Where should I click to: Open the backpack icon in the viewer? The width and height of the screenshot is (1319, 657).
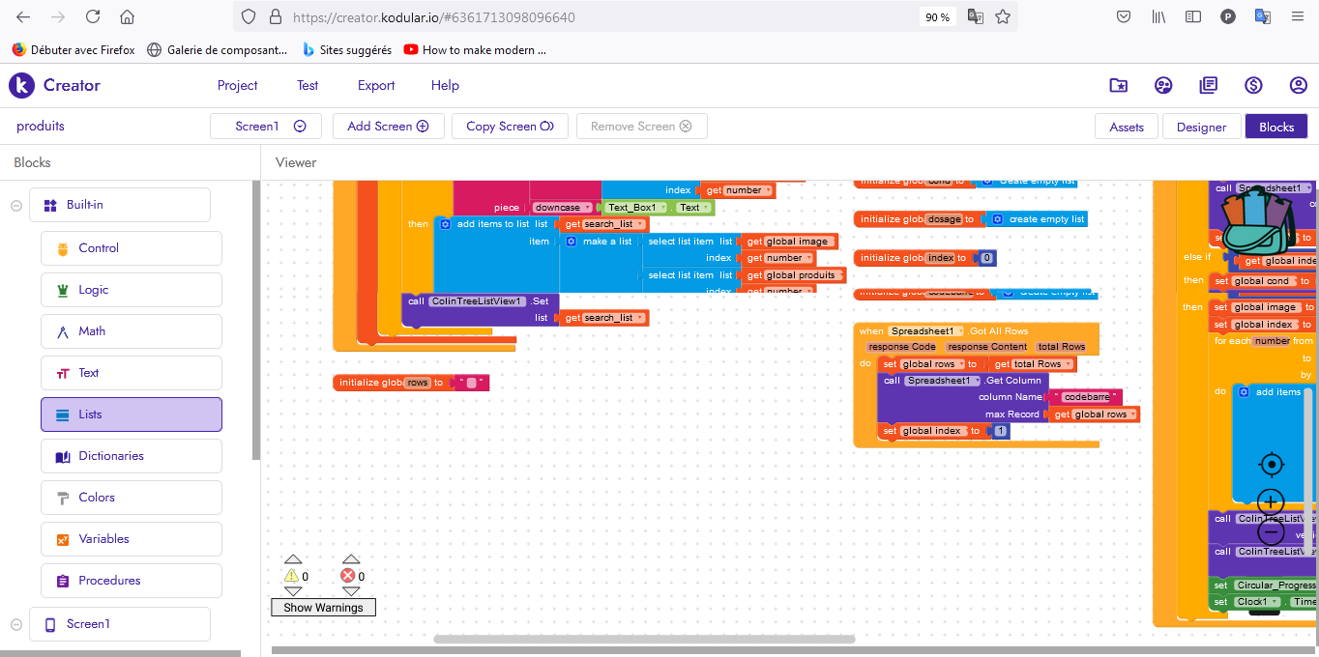tap(1259, 221)
